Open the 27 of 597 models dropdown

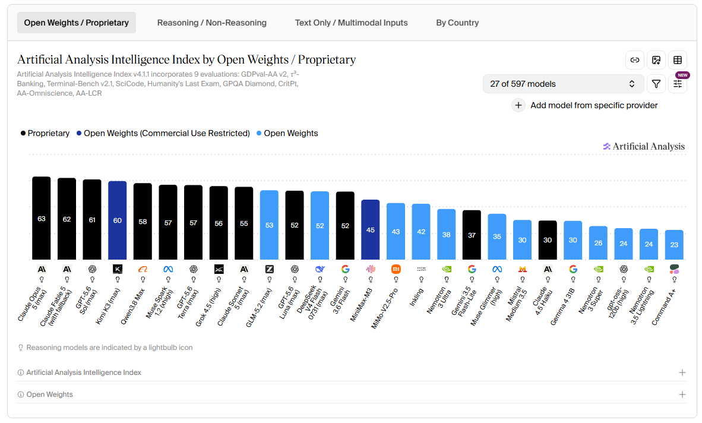563,84
